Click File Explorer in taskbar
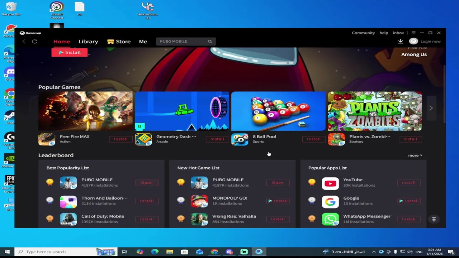459x258 pixels. pos(170,252)
